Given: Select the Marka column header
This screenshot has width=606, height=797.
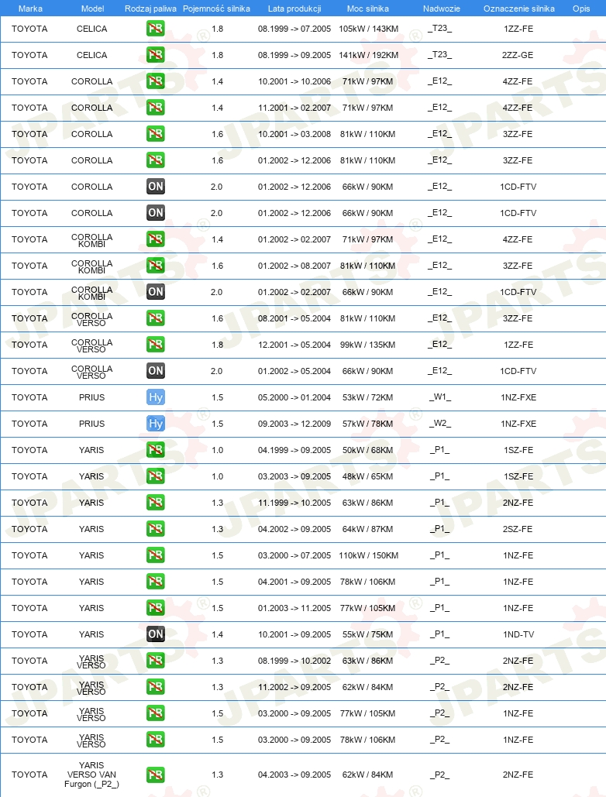Looking at the screenshot, I should coord(30,9).
